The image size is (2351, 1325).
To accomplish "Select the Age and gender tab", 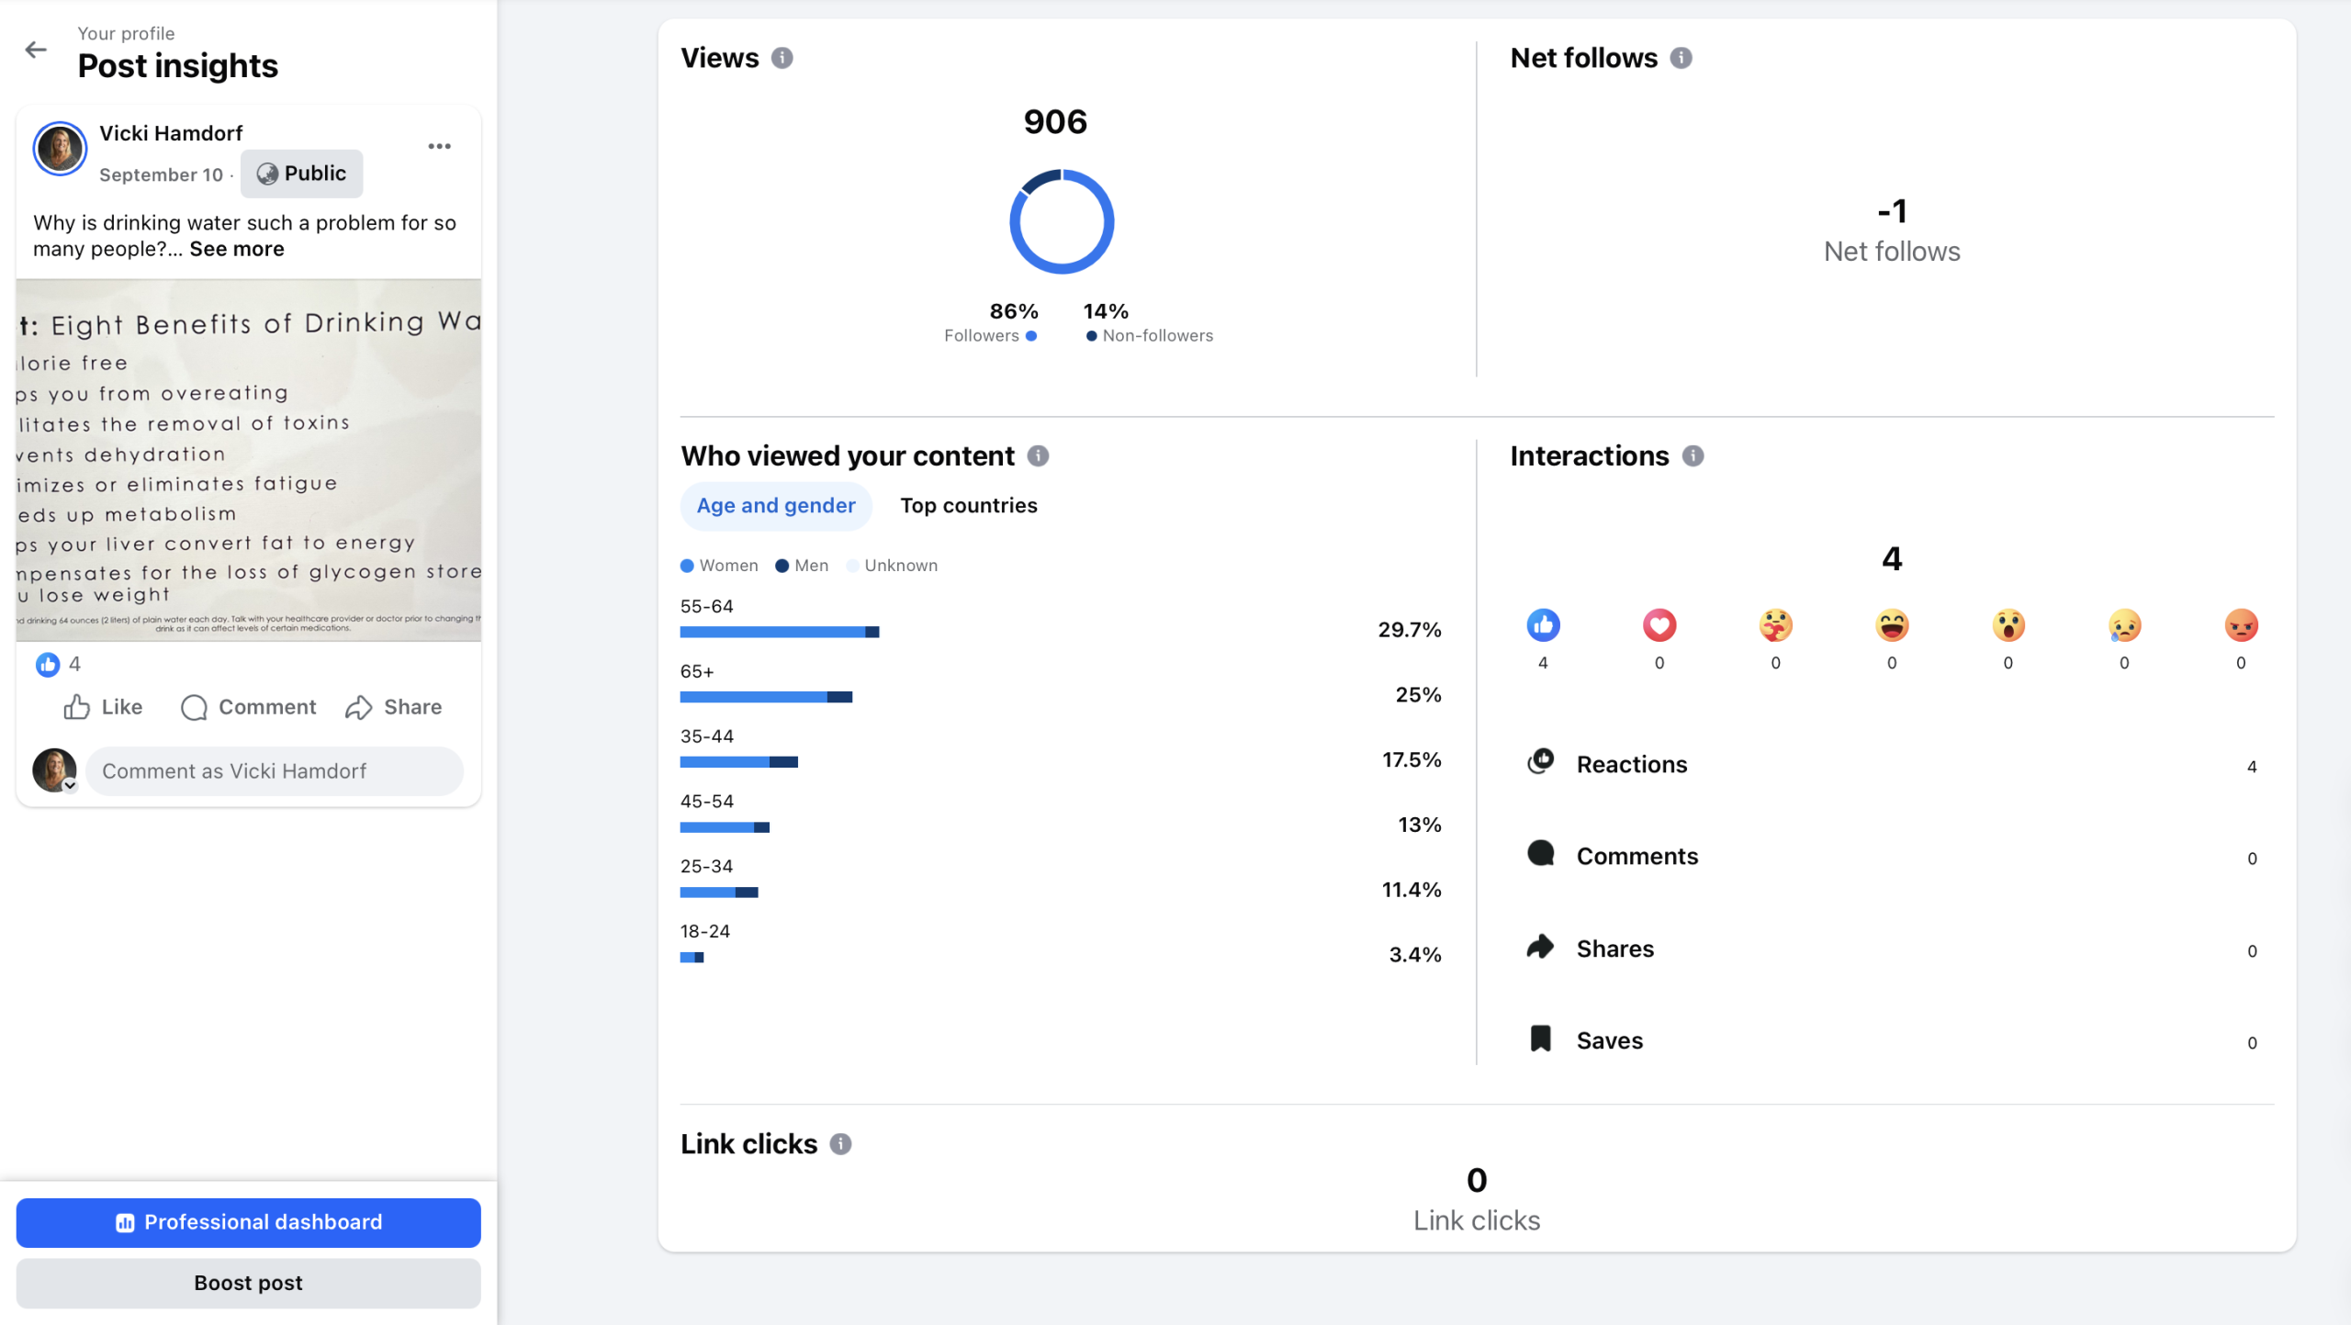I will point(775,505).
